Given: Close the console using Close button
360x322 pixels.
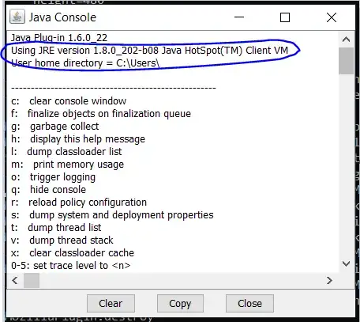Looking at the screenshot, I should pyautogui.click(x=249, y=303).
